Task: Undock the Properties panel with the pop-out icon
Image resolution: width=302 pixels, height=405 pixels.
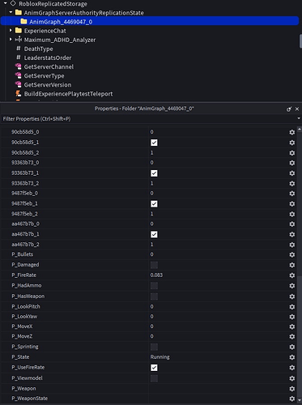Action: coord(289,109)
